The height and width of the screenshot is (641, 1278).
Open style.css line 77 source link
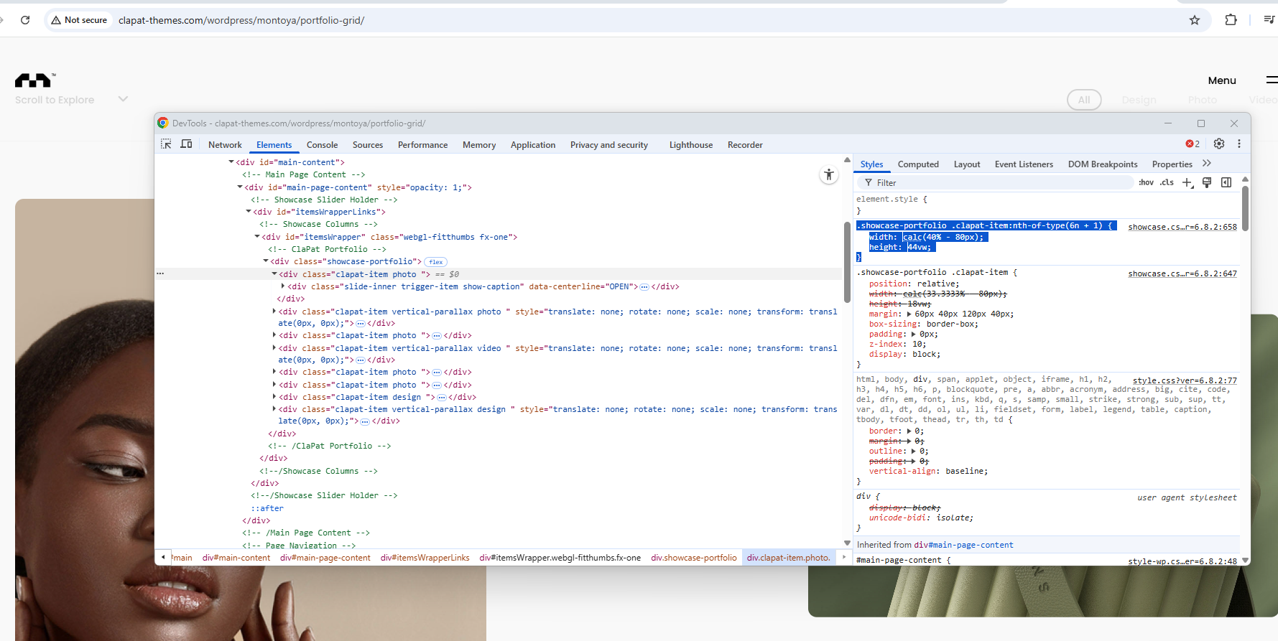1185,380
